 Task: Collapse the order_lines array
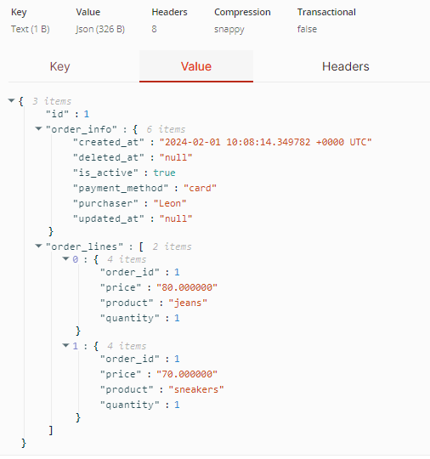coord(38,246)
